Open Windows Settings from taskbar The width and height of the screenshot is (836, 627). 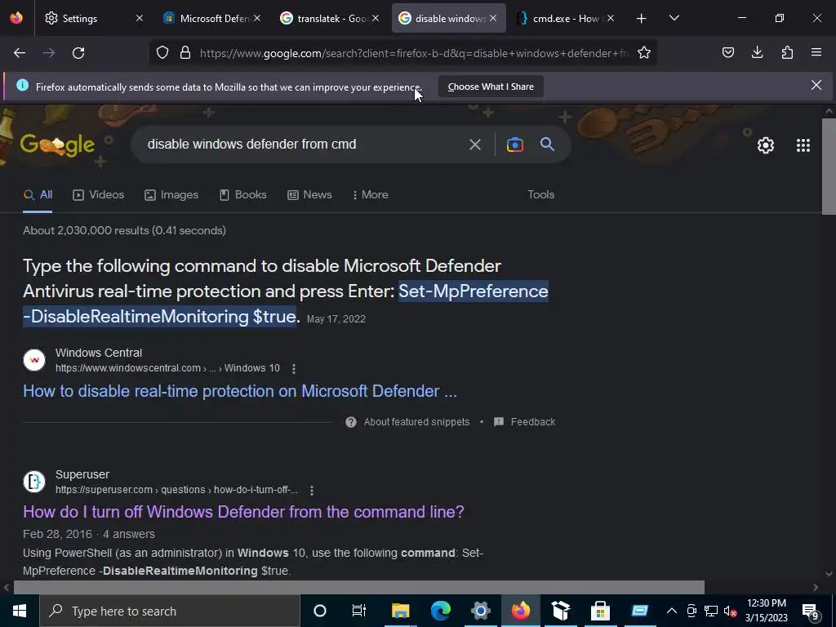click(x=480, y=611)
